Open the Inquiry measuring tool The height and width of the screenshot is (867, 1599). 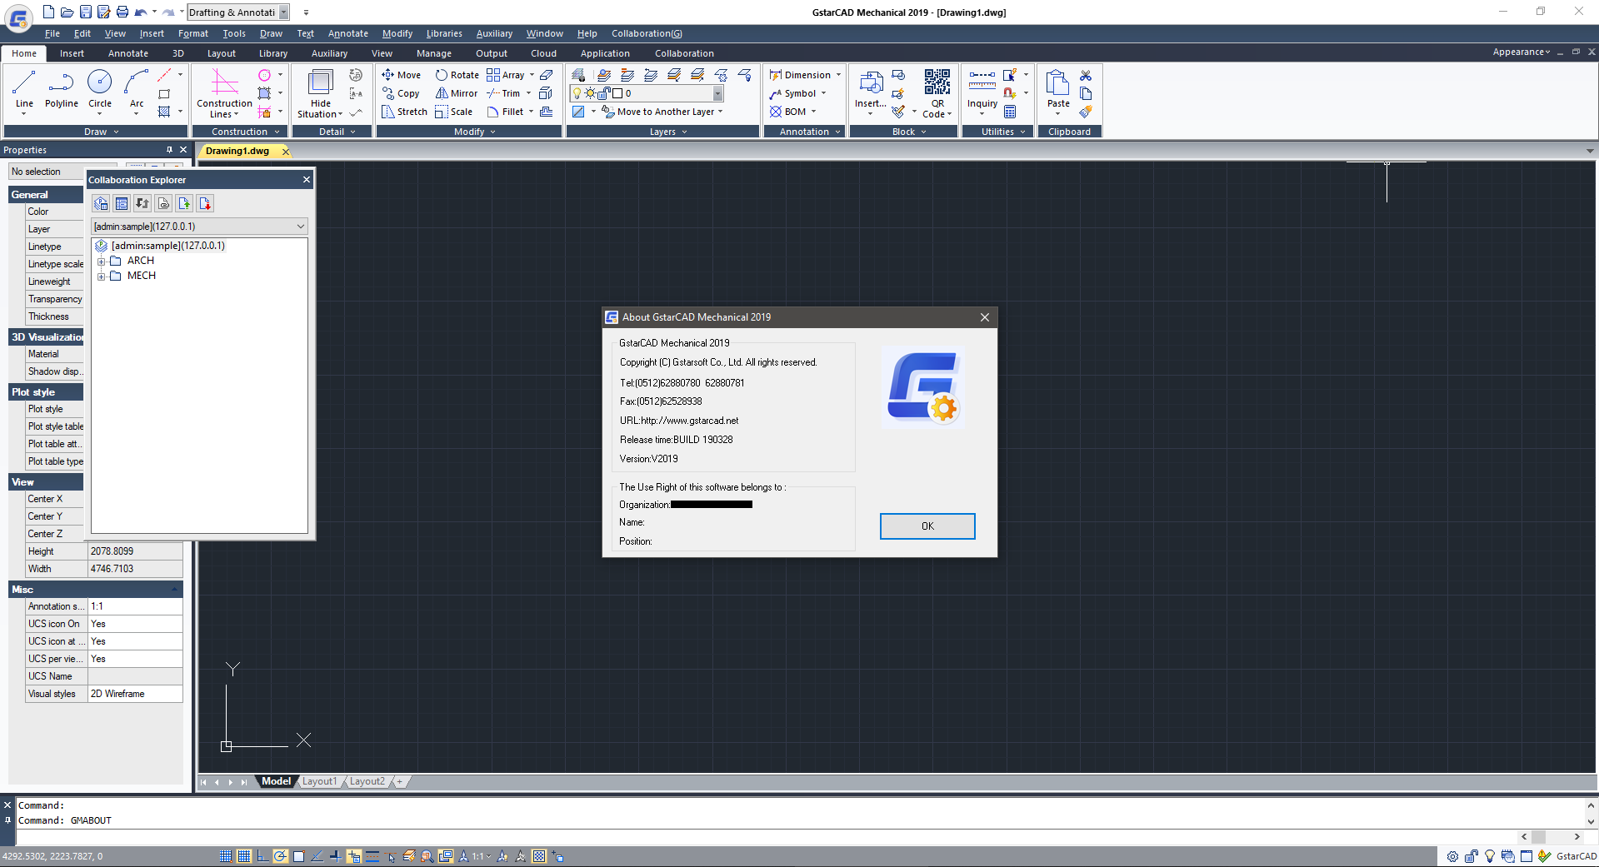(x=982, y=90)
